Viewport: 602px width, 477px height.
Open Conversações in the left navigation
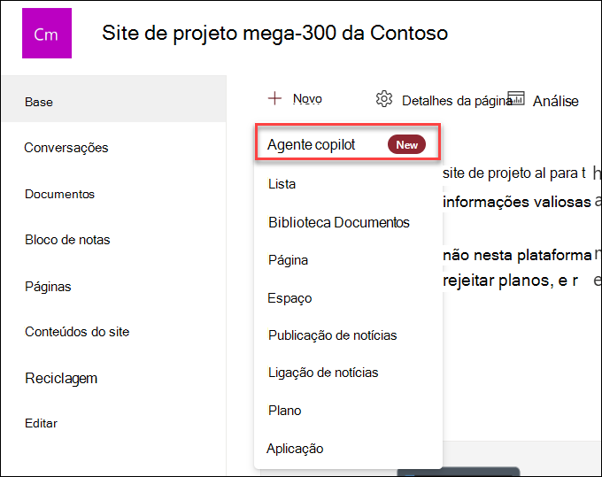pyautogui.click(x=66, y=148)
